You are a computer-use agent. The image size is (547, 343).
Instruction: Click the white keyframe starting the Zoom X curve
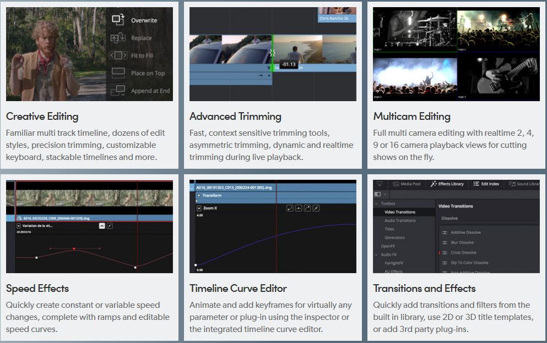point(196,265)
